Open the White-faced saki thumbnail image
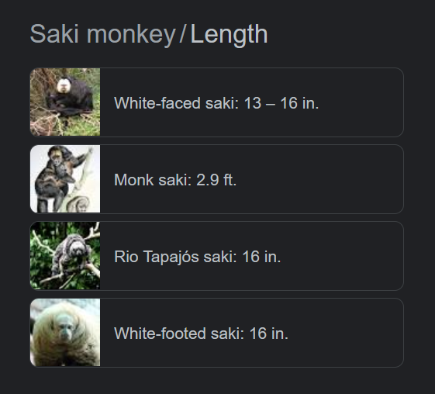Image resolution: width=435 pixels, height=394 pixels. pos(65,102)
